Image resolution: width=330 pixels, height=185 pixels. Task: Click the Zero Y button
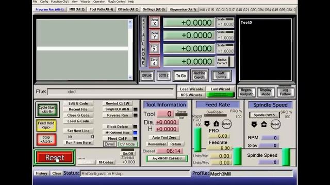(x=155, y=35)
